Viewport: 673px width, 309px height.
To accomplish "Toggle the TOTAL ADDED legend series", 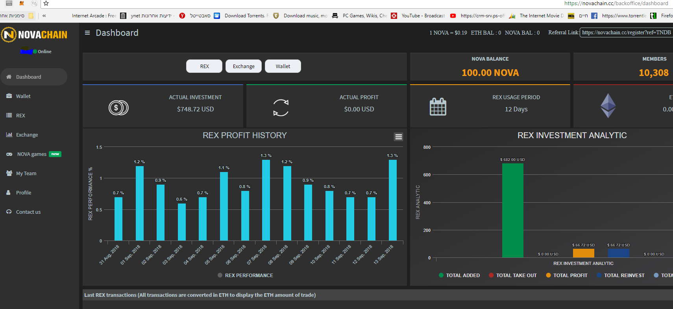I will [x=459, y=276].
